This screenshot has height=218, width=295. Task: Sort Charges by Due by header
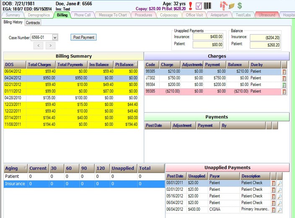click(265, 65)
